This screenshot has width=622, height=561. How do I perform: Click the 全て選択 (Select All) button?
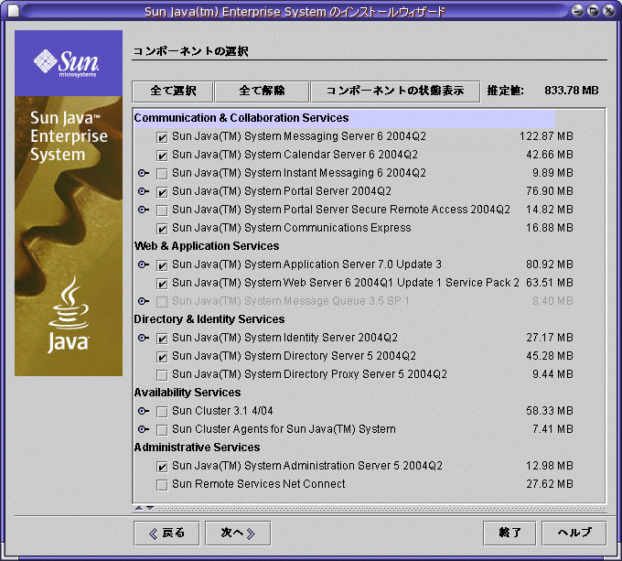(173, 92)
